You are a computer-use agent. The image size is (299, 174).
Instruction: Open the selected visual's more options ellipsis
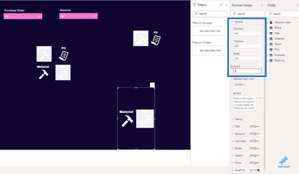tap(152, 85)
